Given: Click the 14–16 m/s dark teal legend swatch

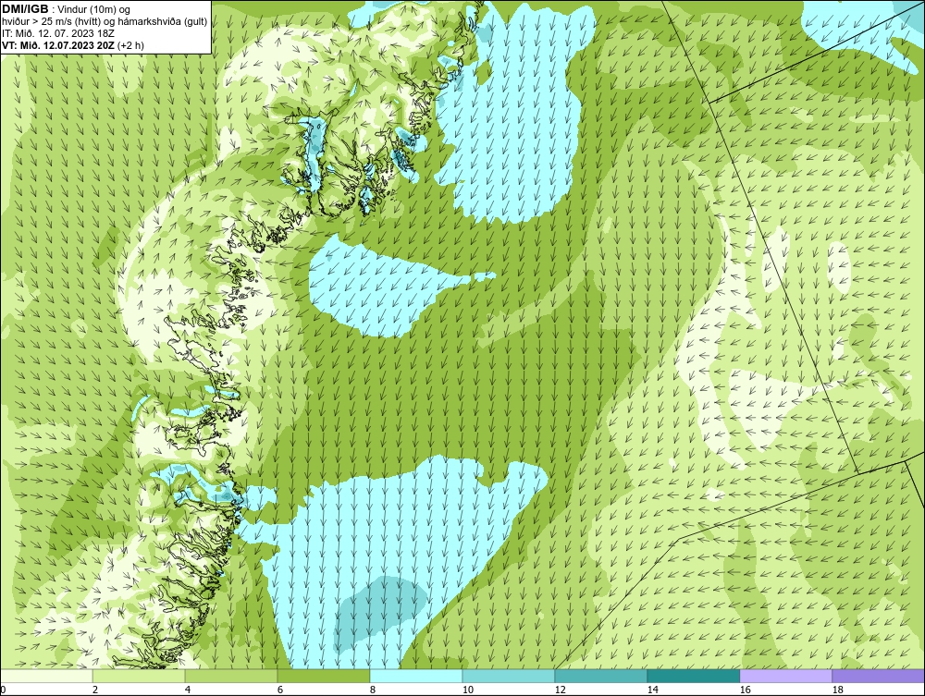Looking at the screenshot, I should [693, 676].
